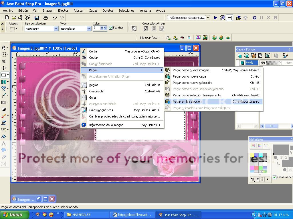The width and height of the screenshot is (293, 219).
Task: Click the Capa panel horizontal scrollbar thumb
Action: tap(272, 126)
